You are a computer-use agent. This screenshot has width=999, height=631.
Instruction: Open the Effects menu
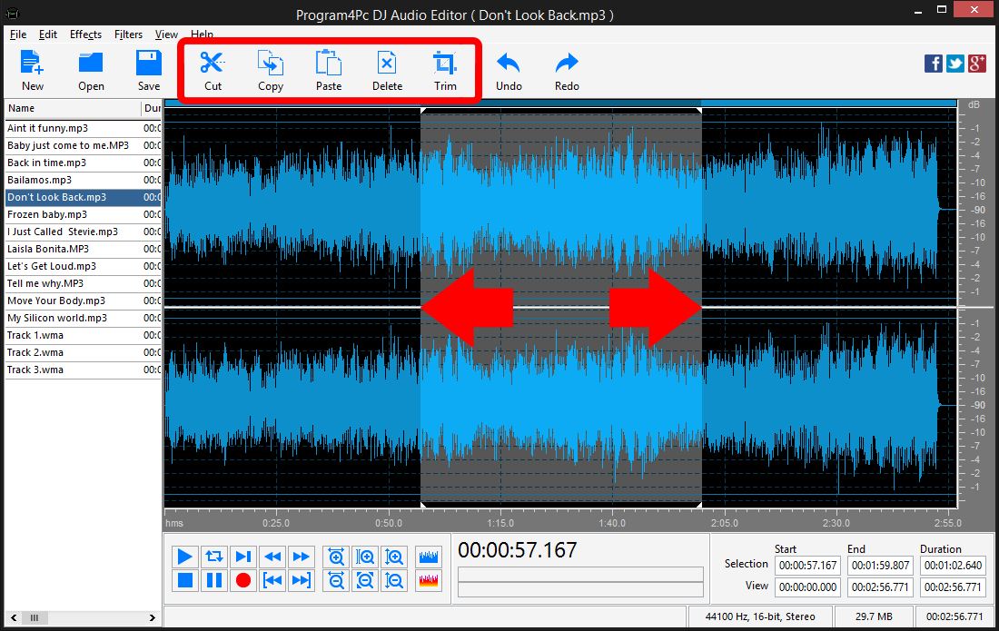pos(85,35)
